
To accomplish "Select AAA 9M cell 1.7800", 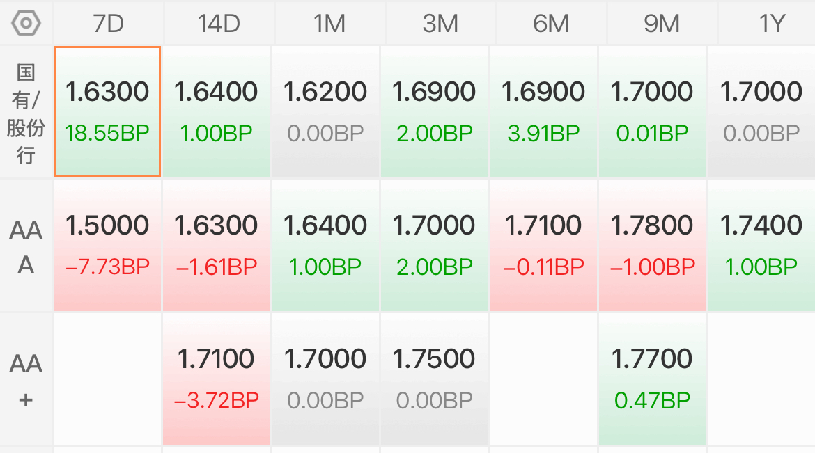I will [652, 245].
